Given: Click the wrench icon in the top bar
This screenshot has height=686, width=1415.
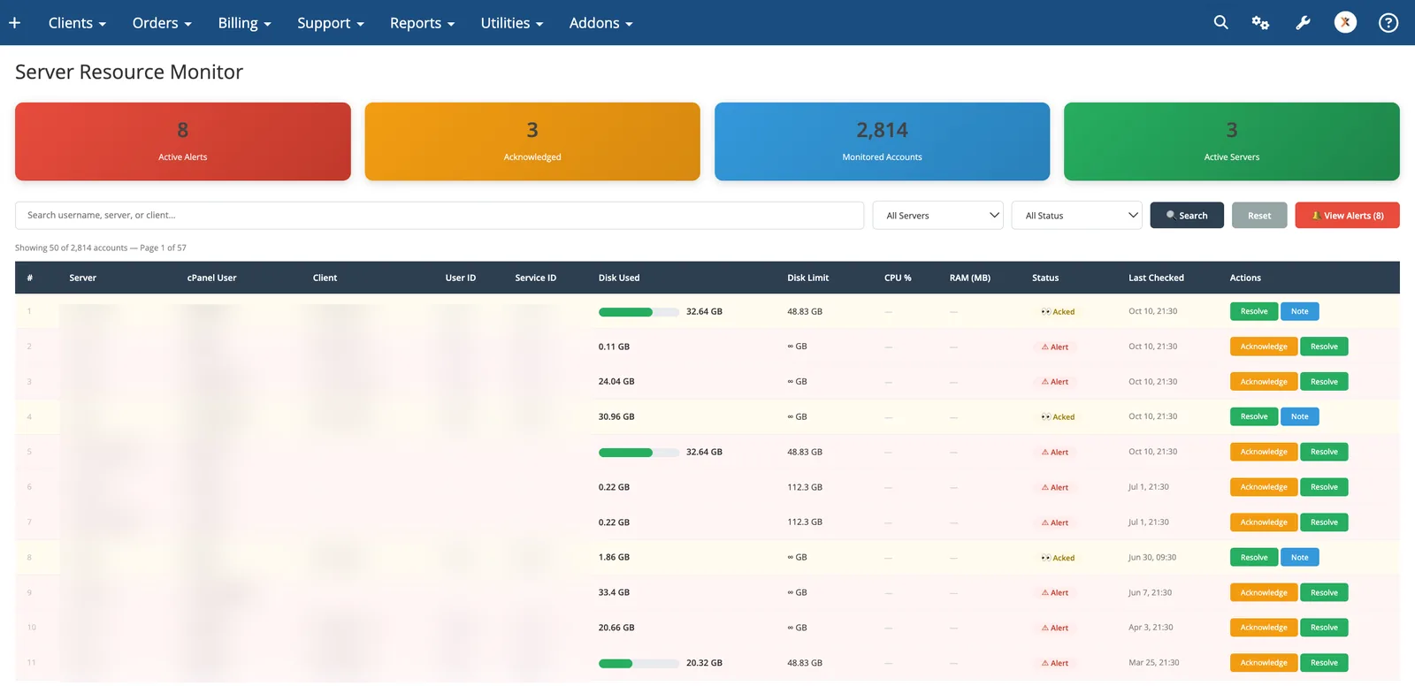Looking at the screenshot, I should pyautogui.click(x=1303, y=23).
